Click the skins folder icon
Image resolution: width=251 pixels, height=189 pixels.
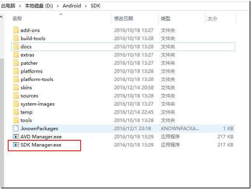tap(16, 87)
